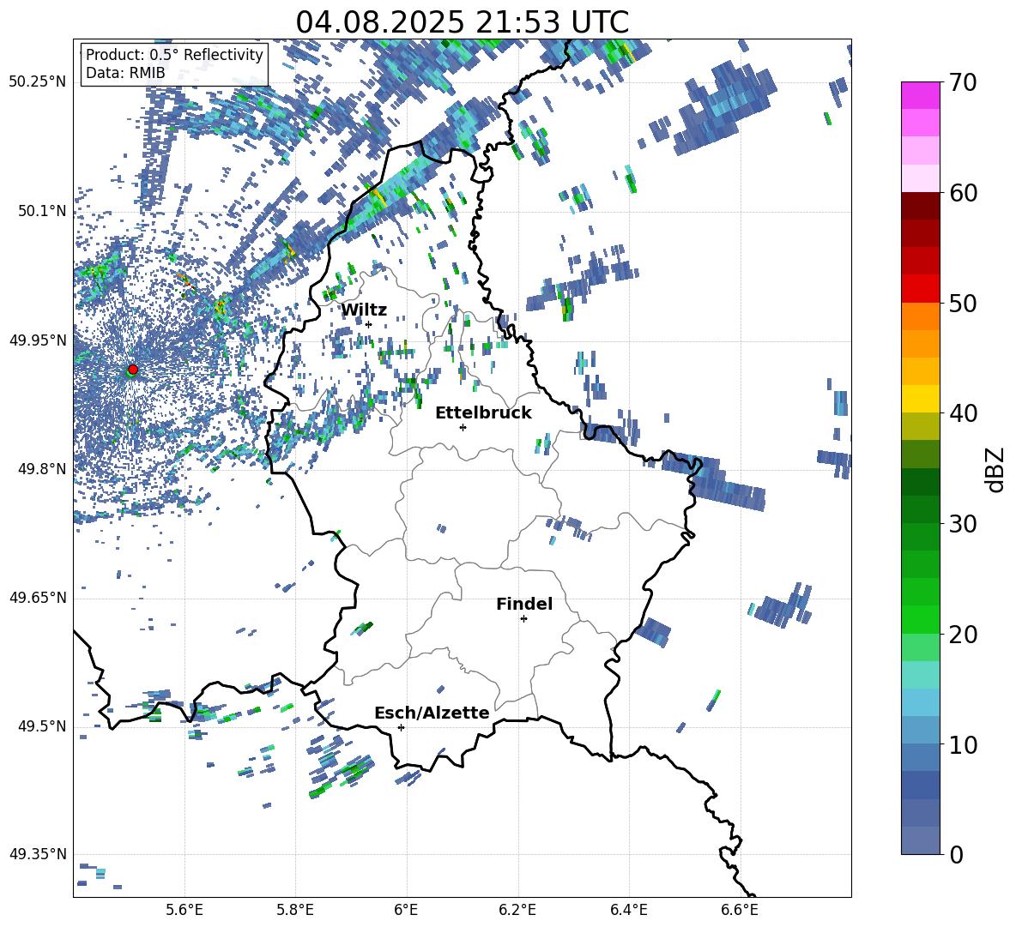Pick the dark maroon swatch just below 60
Image resolution: width=1016 pixels, height=927 pixels.
pyautogui.click(x=920, y=206)
